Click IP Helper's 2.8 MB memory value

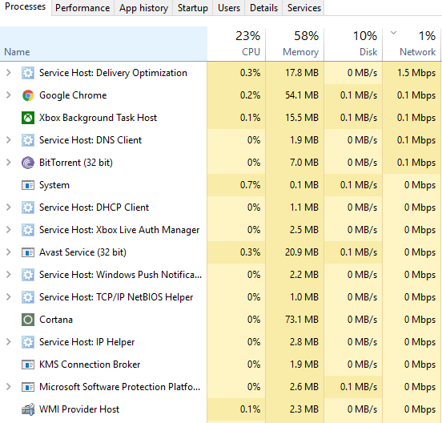click(304, 342)
